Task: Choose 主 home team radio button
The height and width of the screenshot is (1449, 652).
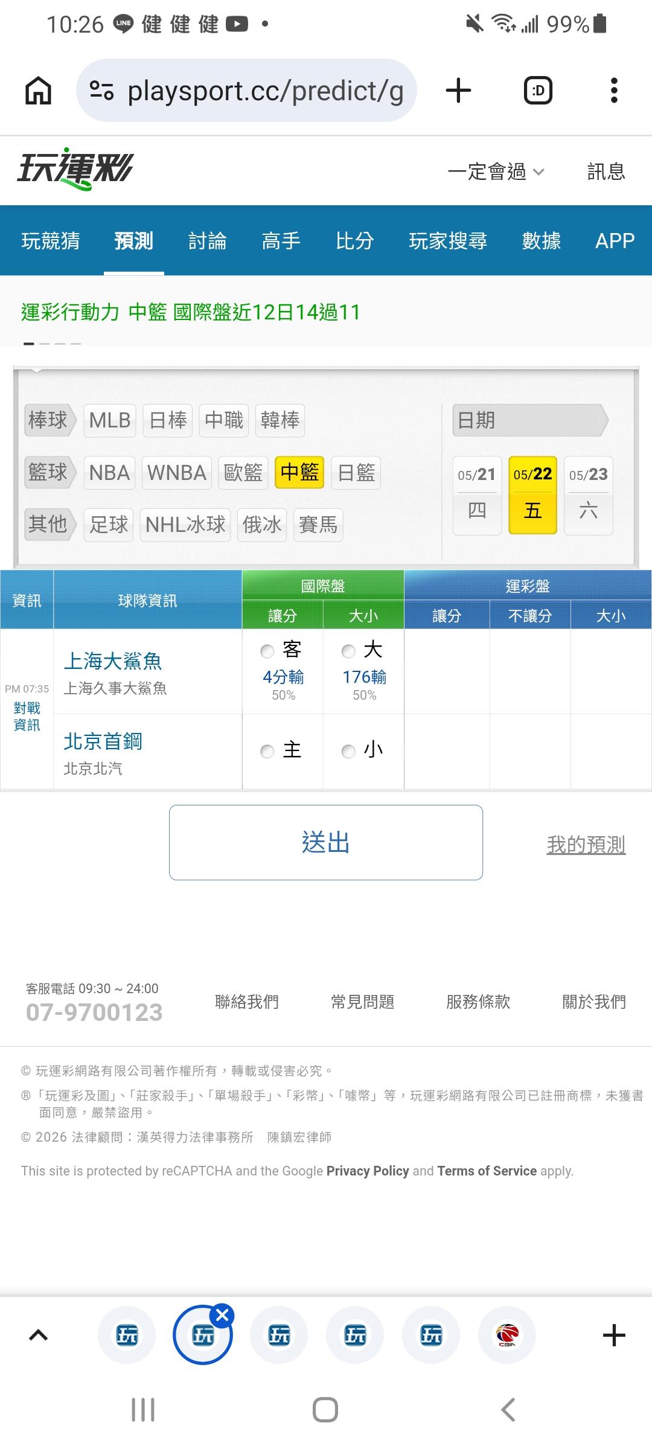Action: (267, 751)
